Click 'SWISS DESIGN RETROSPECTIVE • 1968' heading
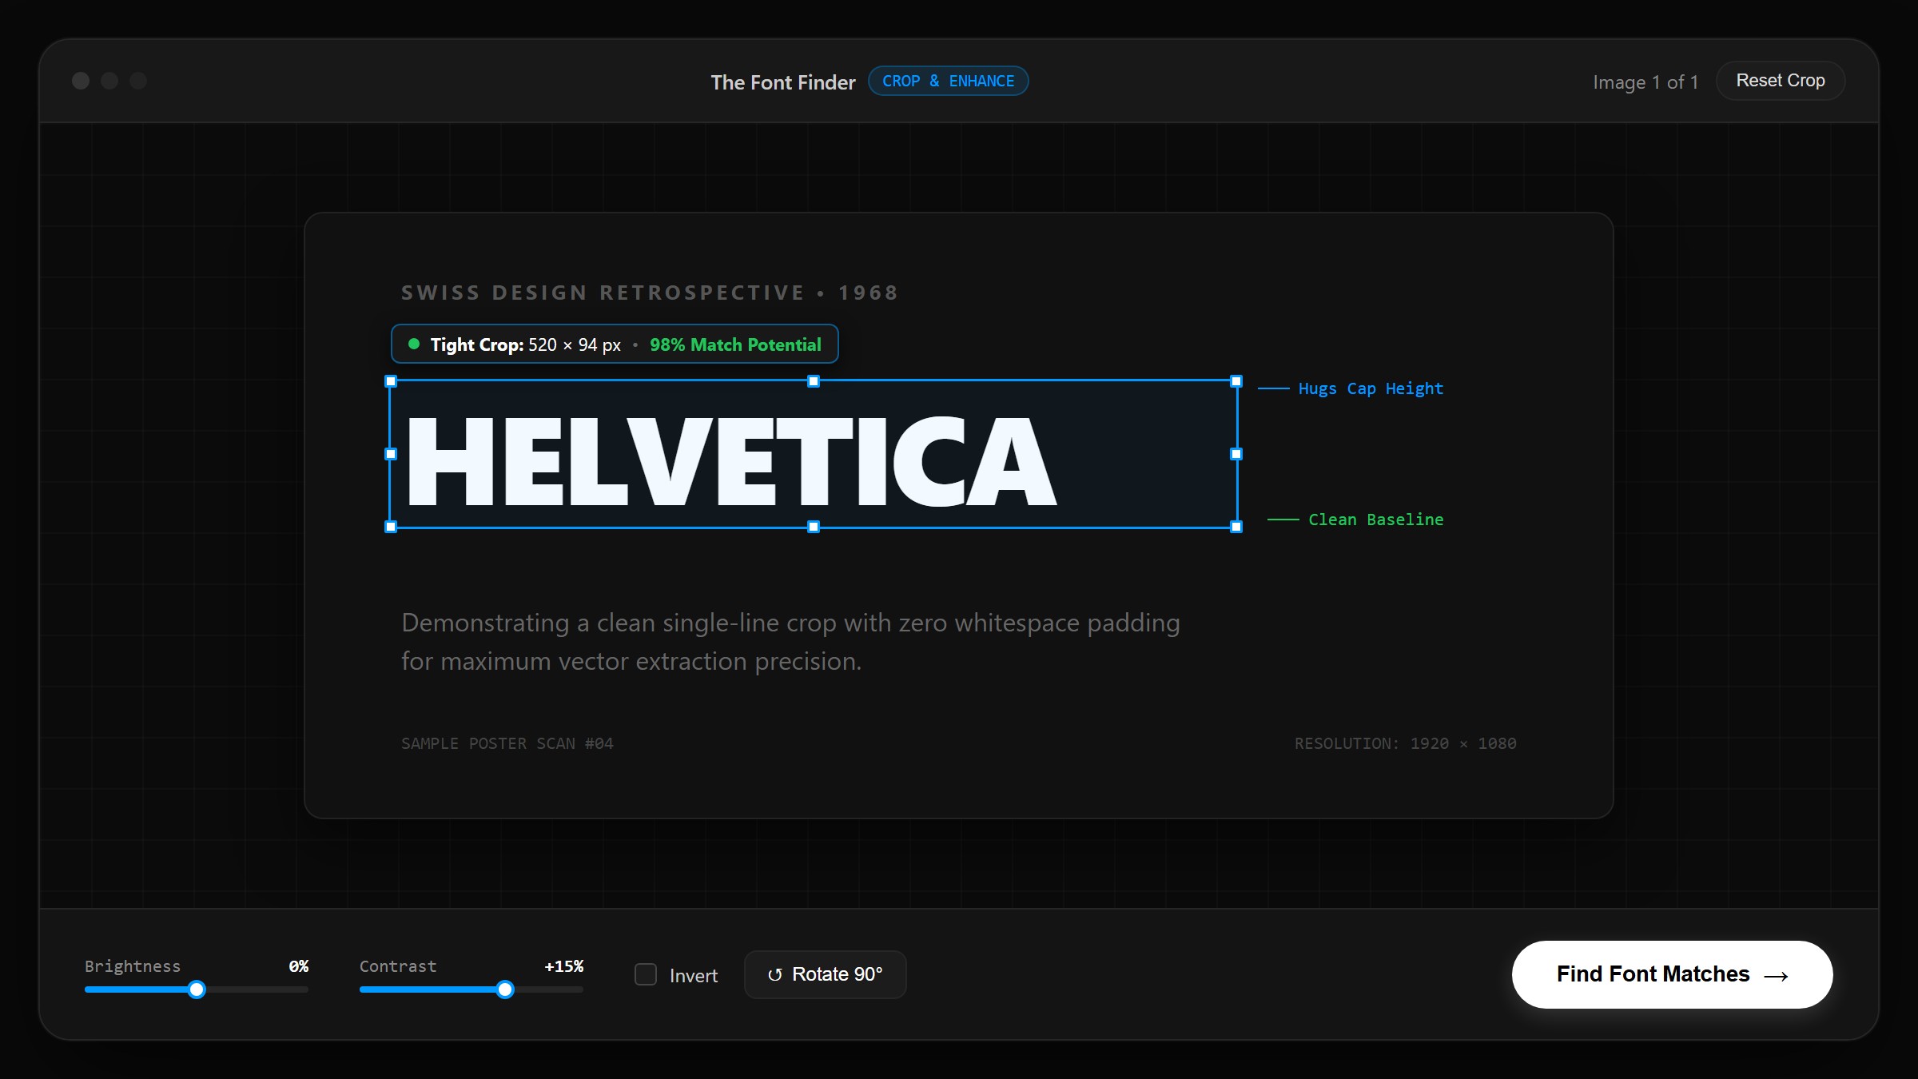 point(650,293)
